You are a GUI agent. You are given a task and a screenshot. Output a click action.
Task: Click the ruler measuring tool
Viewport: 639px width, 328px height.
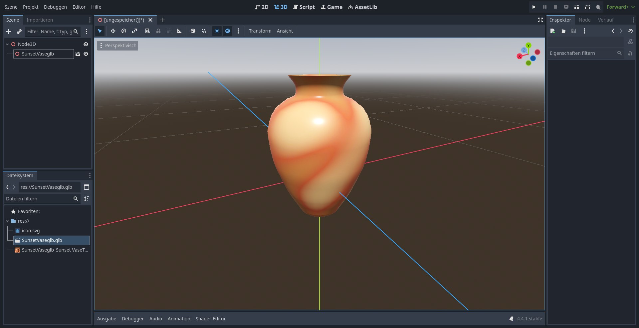tap(180, 31)
